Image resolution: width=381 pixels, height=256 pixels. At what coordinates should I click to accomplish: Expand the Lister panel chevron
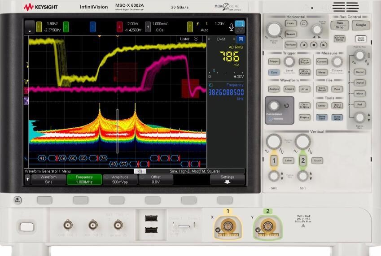pos(196,39)
